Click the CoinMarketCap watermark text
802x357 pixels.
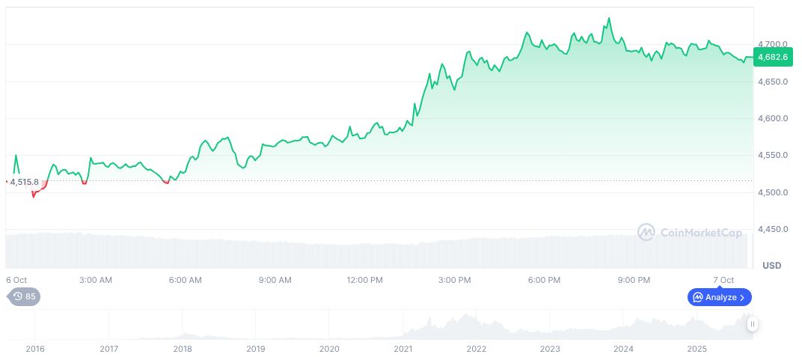click(x=701, y=233)
